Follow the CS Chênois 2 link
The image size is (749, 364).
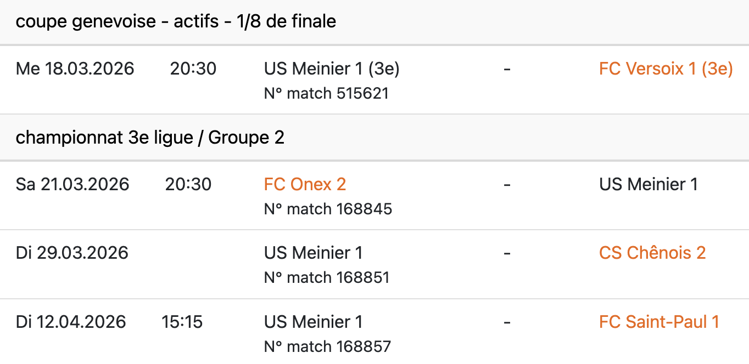click(x=652, y=253)
